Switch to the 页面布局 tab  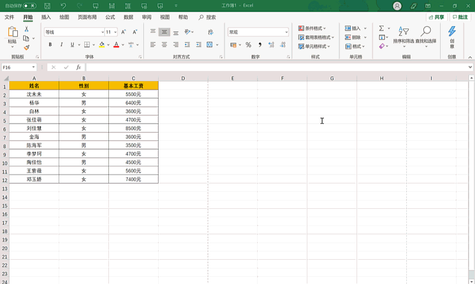[87, 17]
